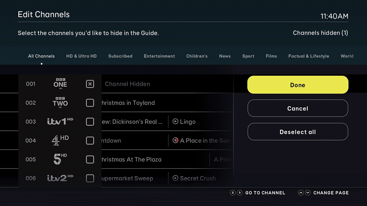Select the Channel 4 HD logo
This screenshot has height=206, width=367.
coord(60,140)
